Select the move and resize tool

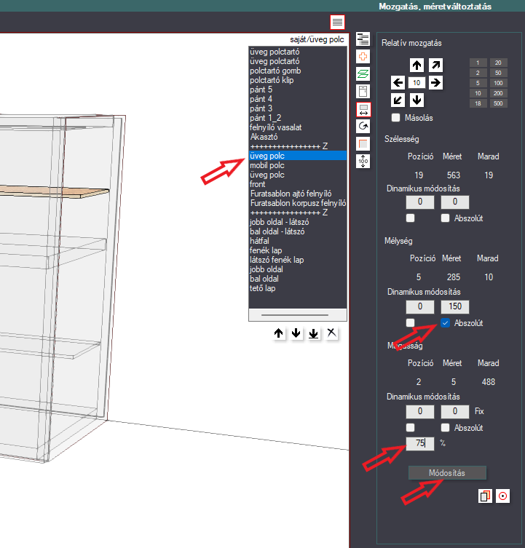363,109
